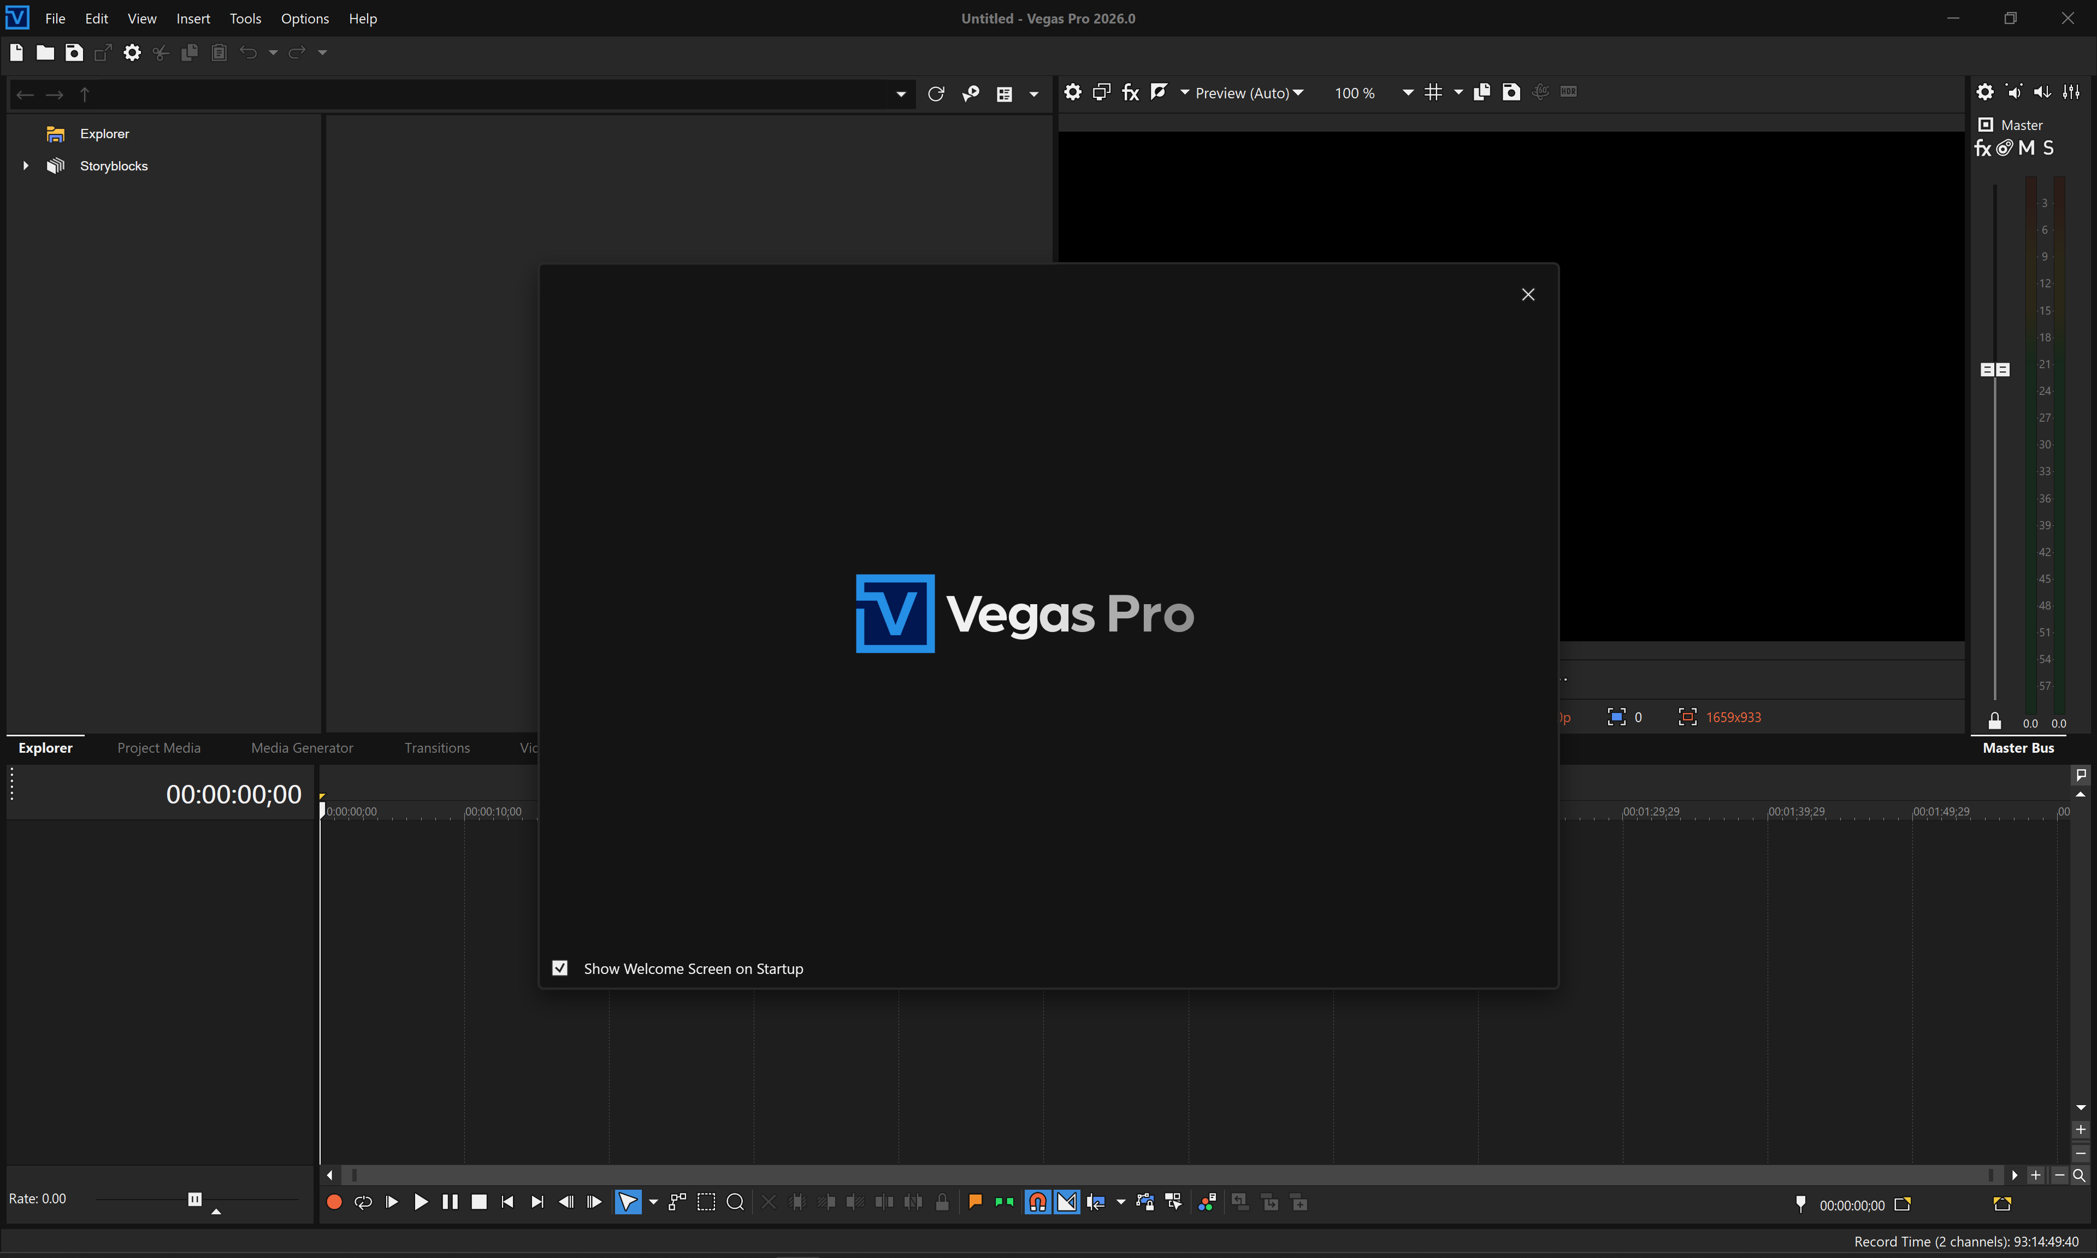Click the Rate slider handle
Image resolution: width=2097 pixels, height=1258 pixels.
(195, 1198)
